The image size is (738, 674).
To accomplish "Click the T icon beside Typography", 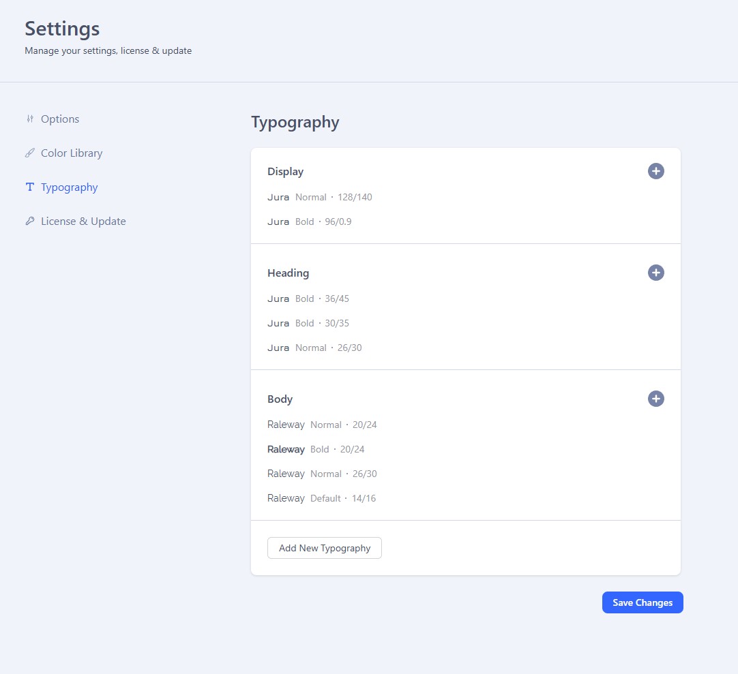I will pyautogui.click(x=29, y=187).
